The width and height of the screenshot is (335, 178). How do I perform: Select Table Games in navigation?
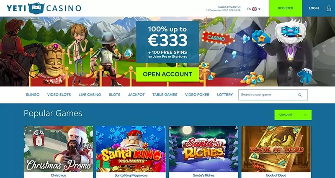[165, 95]
